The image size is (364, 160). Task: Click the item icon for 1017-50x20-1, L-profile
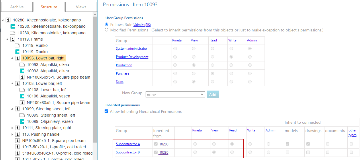tap(17, 147)
